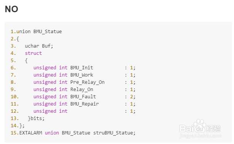Click the Pre_Relay_On field name
Viewport: 234px width, 144px height.
tap(88, 82)
